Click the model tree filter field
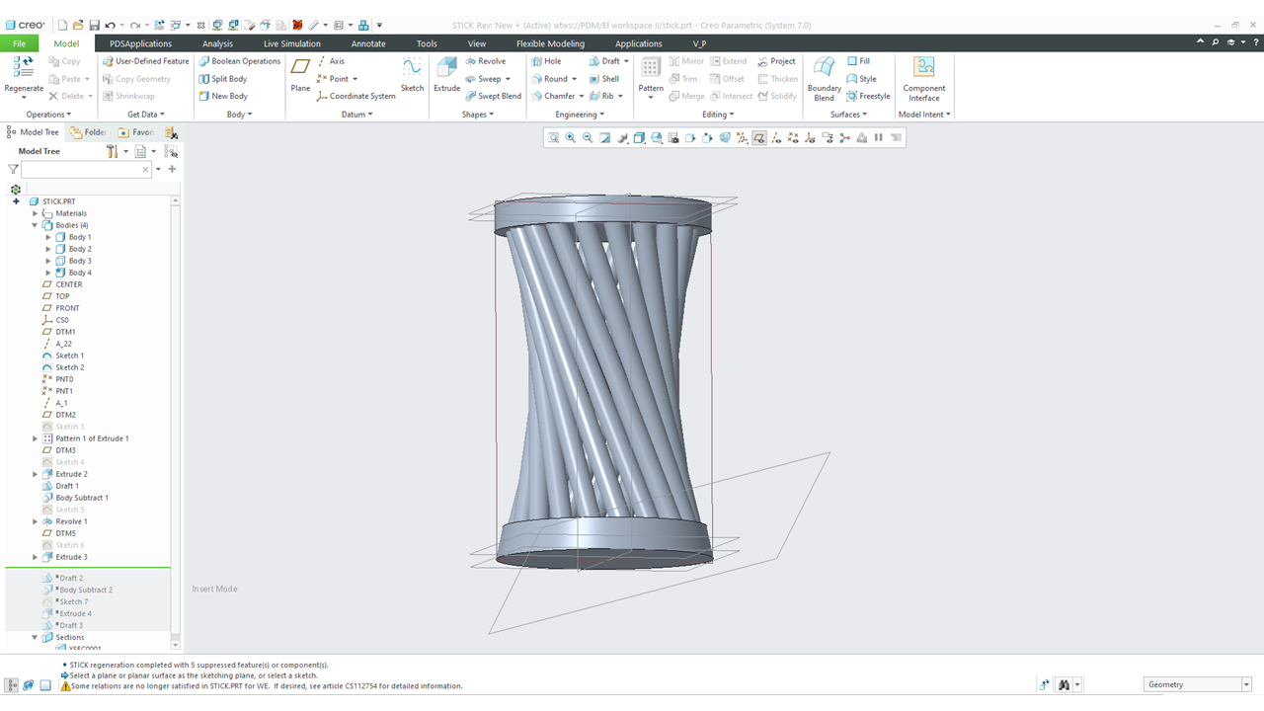This screenshot has height=711, width=1264. click(87, 170)
